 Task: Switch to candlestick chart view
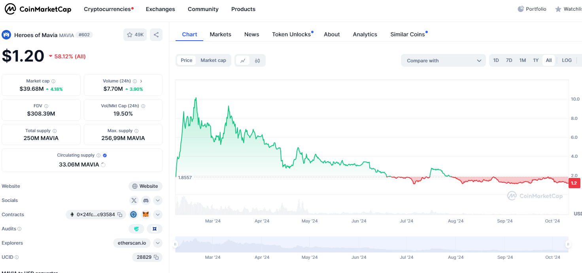pyautogui.click(x=257, y=60)
